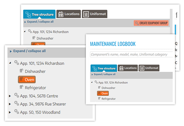Switch to Locations tab in top window
The image size is (184, 126).
(68, 14)
